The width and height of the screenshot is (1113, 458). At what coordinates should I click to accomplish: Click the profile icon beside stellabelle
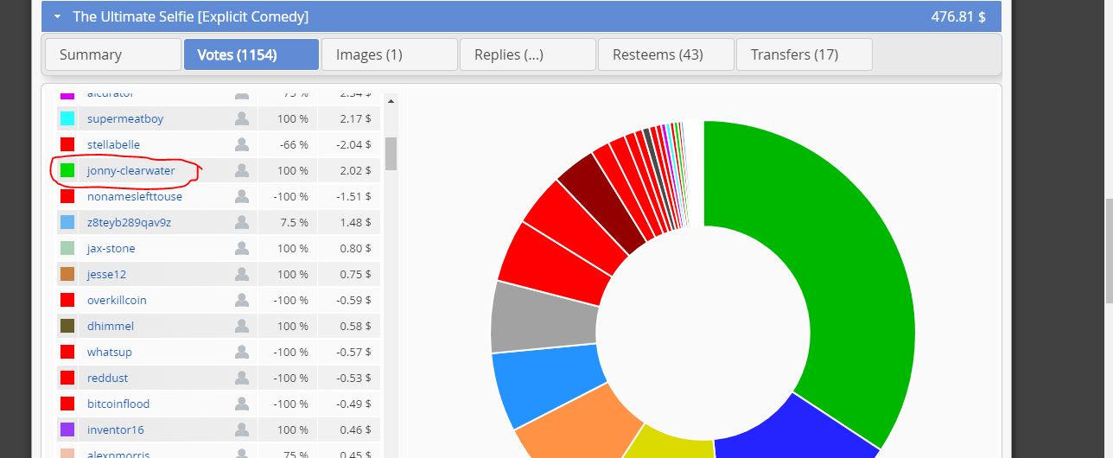(242, 144)
